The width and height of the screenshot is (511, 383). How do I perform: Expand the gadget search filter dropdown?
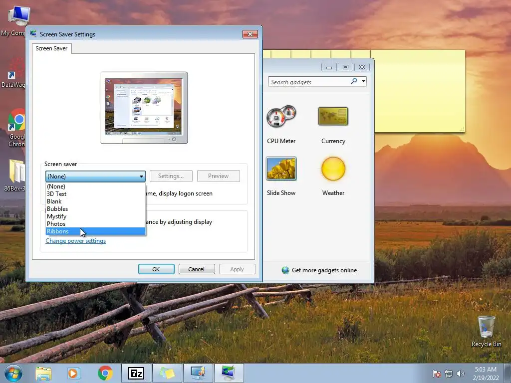(x=363, y=81)
